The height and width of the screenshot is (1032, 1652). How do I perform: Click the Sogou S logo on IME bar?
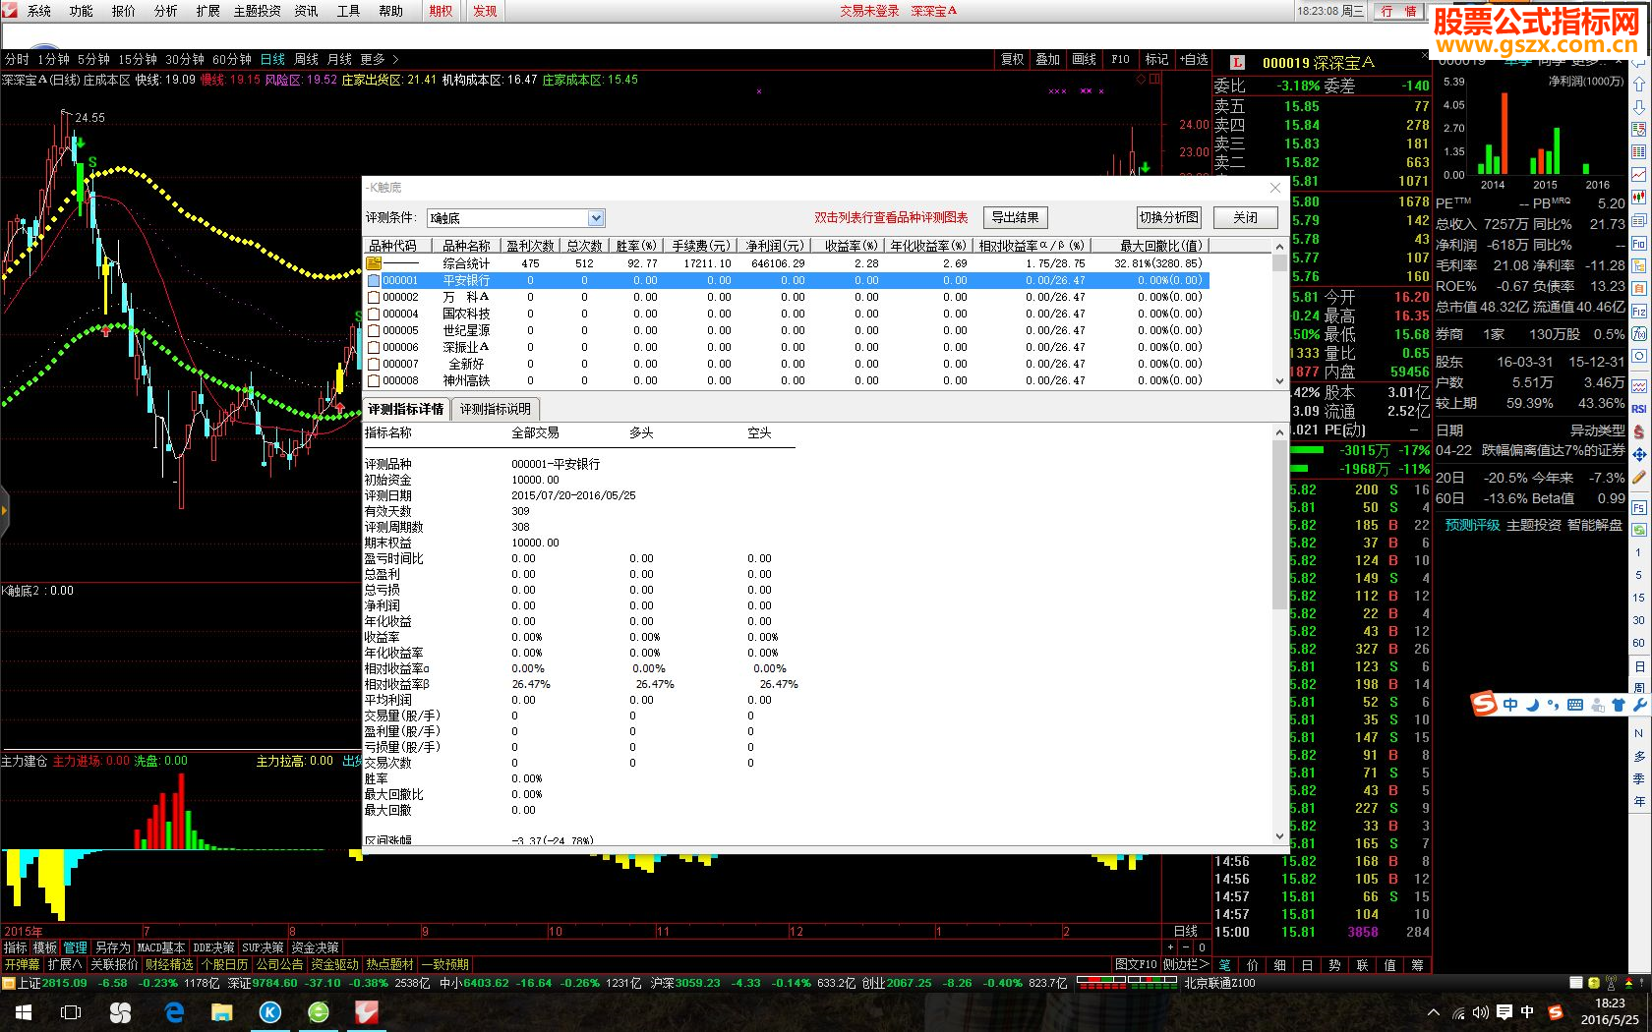pyautogui.click(x=1484, y=704)
